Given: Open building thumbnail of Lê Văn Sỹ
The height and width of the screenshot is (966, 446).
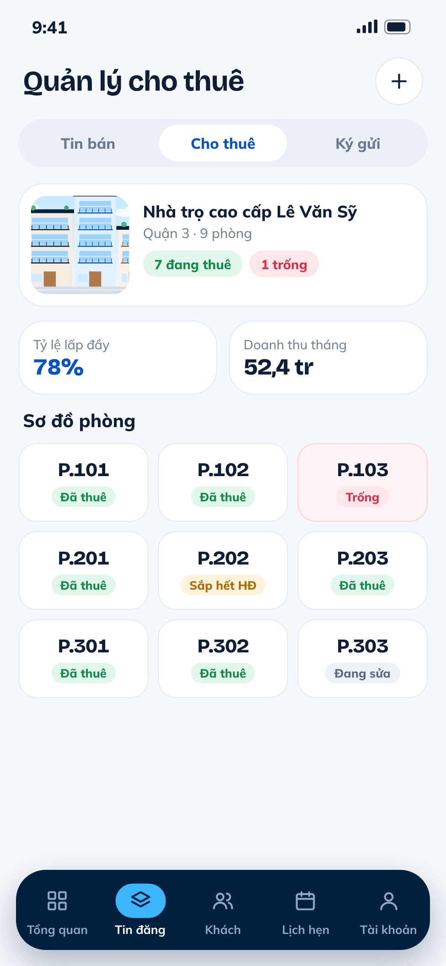Looking at the screenshot, I should 80,245.
